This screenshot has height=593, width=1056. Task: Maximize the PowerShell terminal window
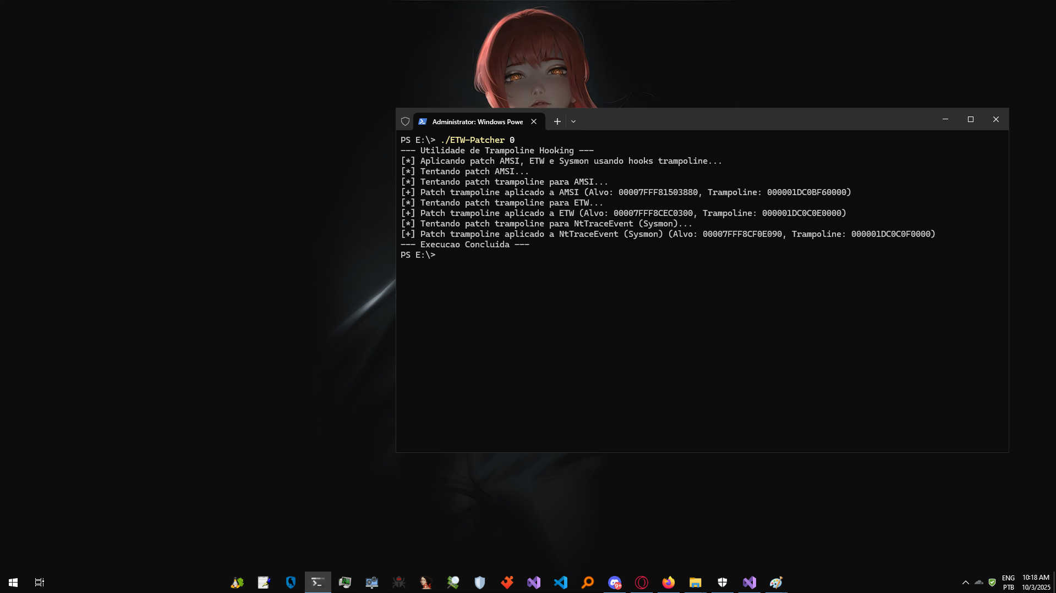pyautogui.click(x=971, y=119)
